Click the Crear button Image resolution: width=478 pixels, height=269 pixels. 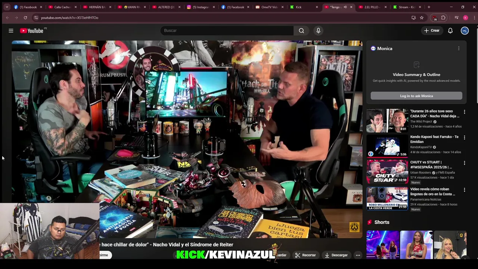pos(432,31)
